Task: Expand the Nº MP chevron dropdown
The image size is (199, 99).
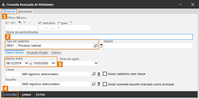Action: point(24,22)
